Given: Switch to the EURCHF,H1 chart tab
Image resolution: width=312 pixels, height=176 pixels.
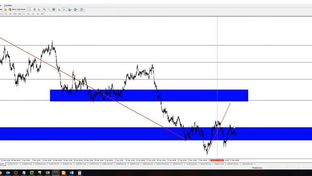Looking at the screenshot, I should click(54, 164).
